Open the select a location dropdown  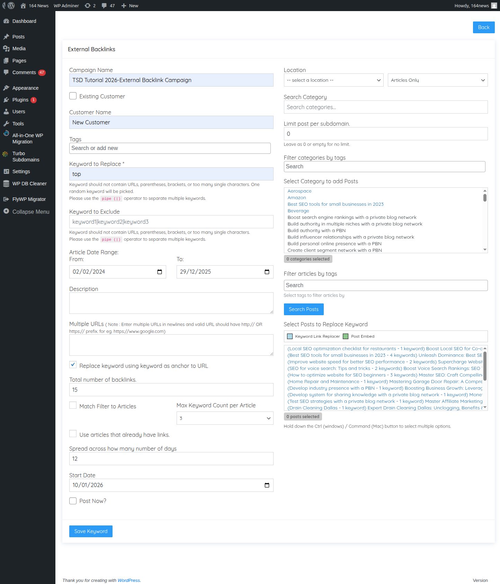tap(333, 80)
